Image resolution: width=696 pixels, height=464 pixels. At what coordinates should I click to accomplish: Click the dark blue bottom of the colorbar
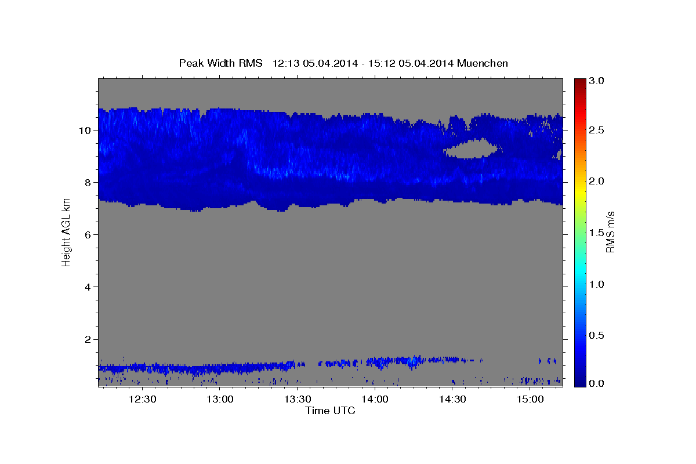coord(580,380)
